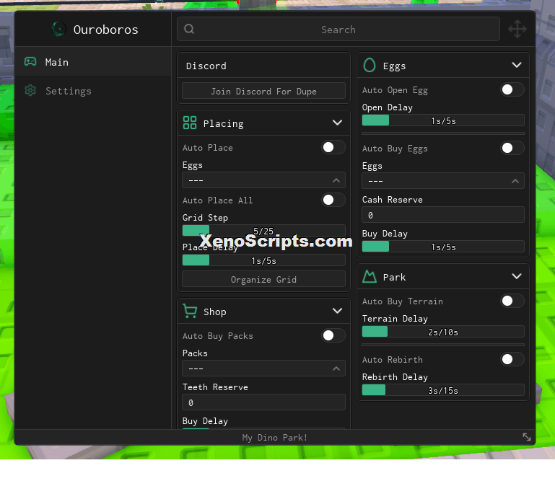Set the Terrain Delay slider

click(x=443, y=332)
